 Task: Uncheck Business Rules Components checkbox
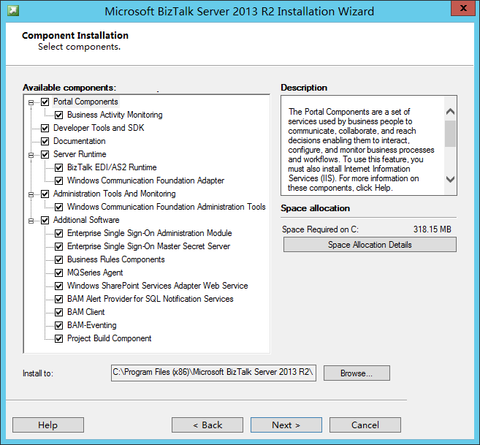click(x=58, y=259)
